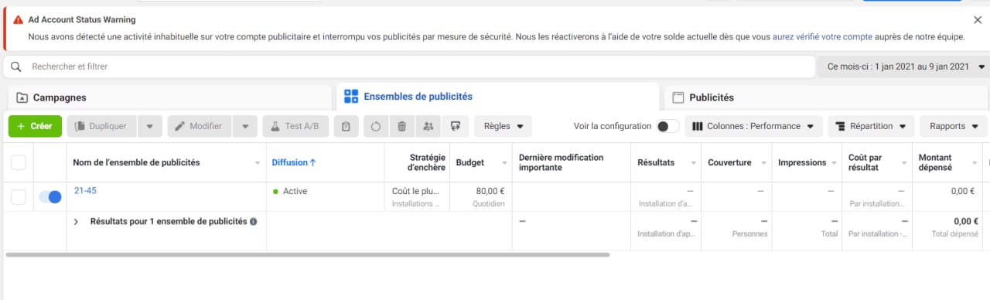Open the 'aurez vérifié votre compte' link
Screen dimensions: 990x300
click(x=822, y=36)
